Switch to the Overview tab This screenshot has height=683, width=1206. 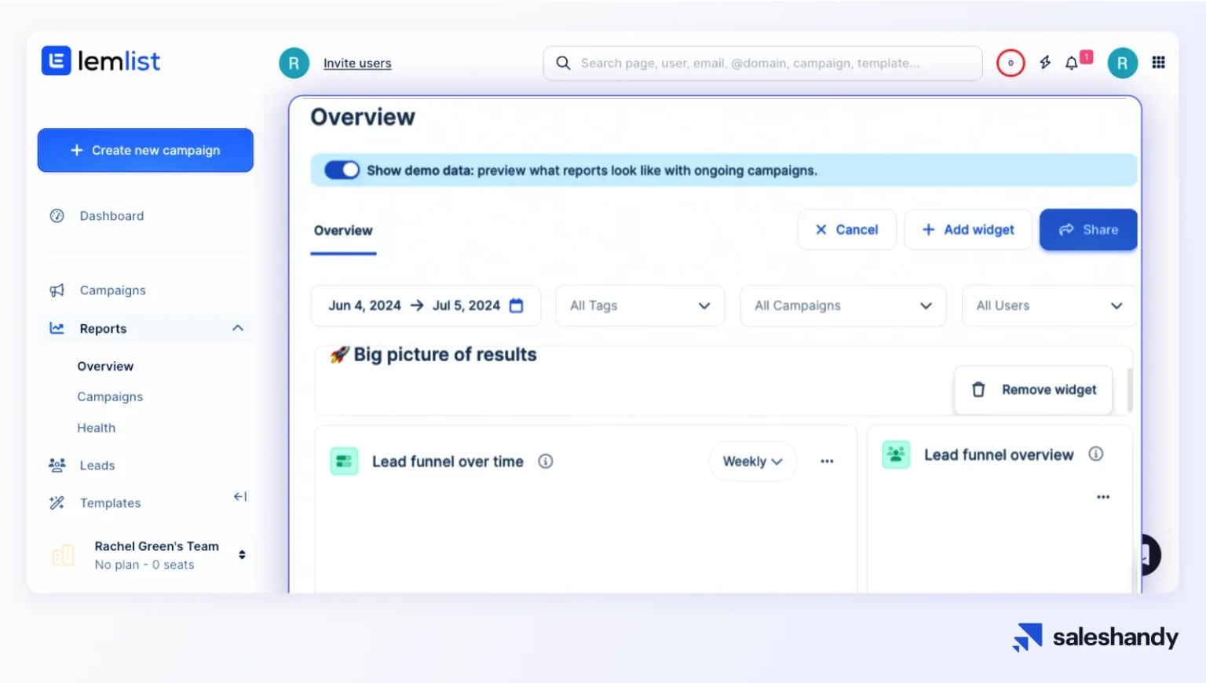343,230
